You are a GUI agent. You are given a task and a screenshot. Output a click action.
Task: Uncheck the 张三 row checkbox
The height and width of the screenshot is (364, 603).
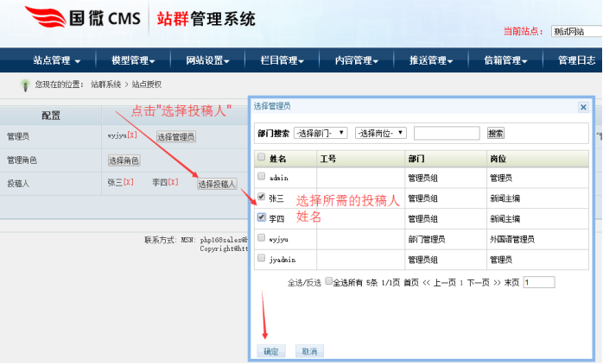pos(262,198)
